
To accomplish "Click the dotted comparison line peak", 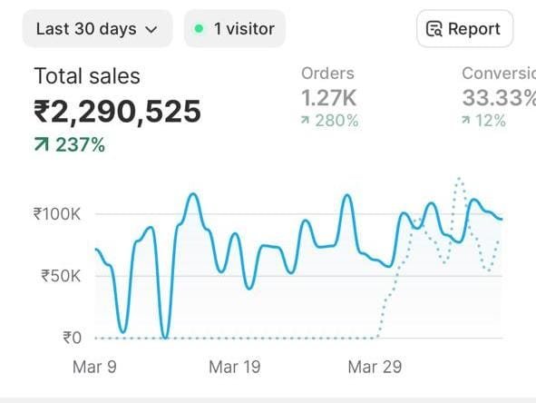I will tap(459, 179).
